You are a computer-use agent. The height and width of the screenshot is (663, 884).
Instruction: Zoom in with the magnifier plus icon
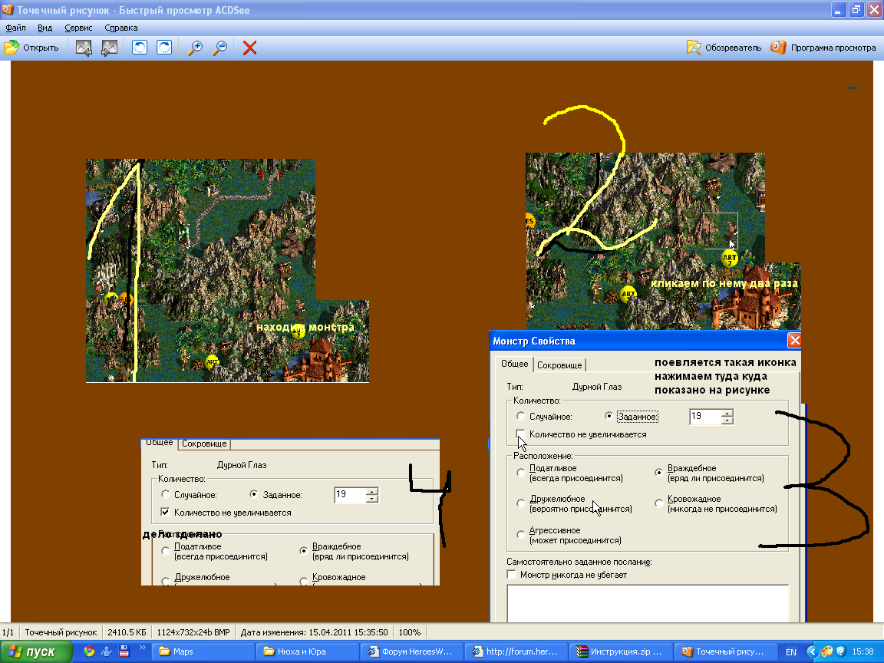click(x=195, y=48)
